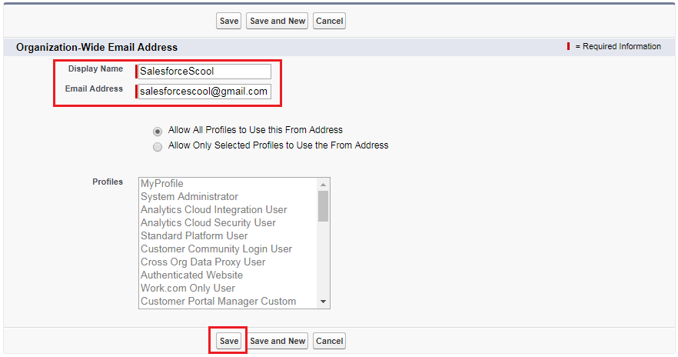The image size is (678, 357).
Task: Select Analytics Cloud Security User profile
Action: click(228, 222)
